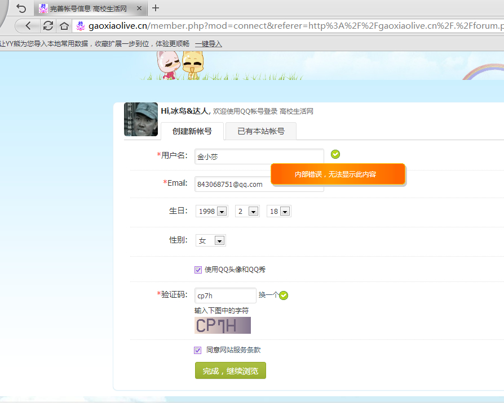
Task: Click the 验证码 captcha input field
Action: coord(226,295)
